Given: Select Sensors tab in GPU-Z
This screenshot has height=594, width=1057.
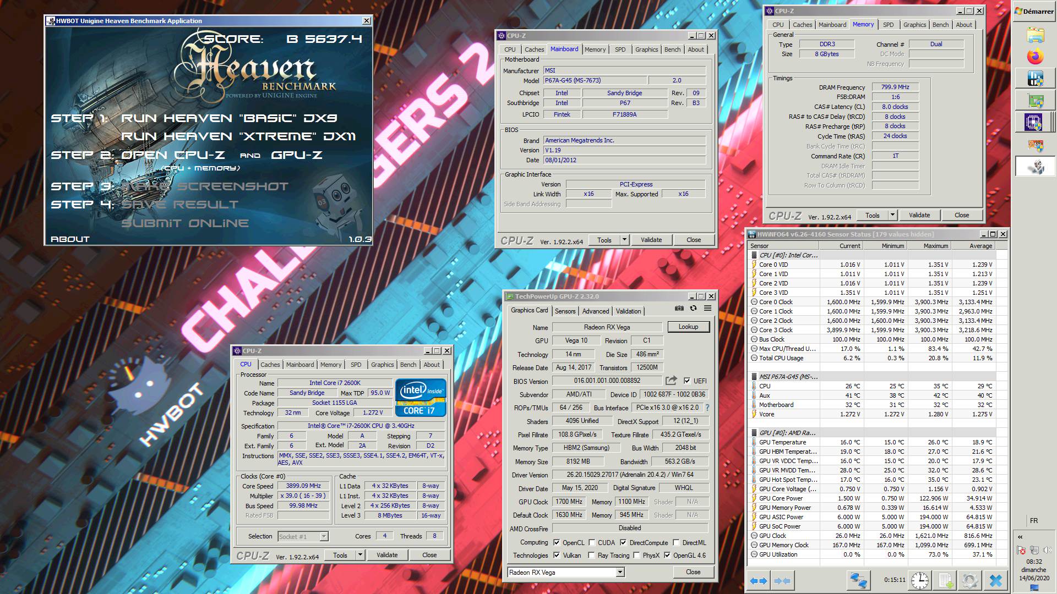Looking at the screenshot, I should click(x=565, y=311).
